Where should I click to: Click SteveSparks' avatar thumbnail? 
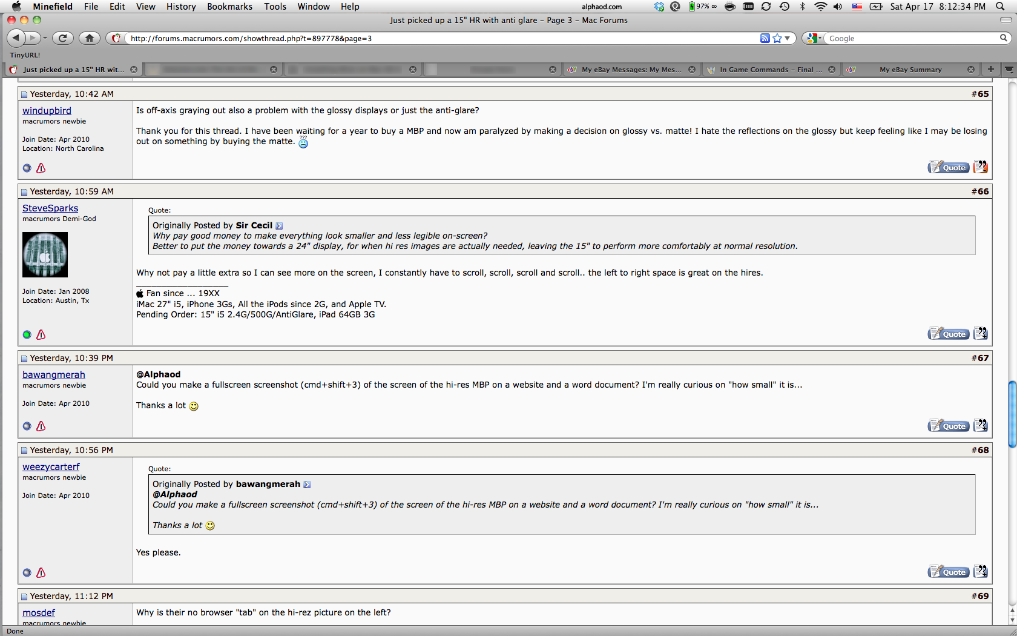click(45, 255)
